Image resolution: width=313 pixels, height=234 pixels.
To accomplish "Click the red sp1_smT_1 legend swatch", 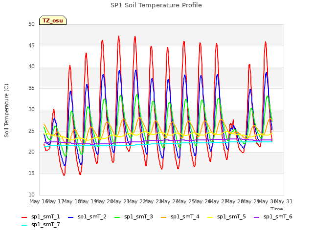I will coord(24,217).
